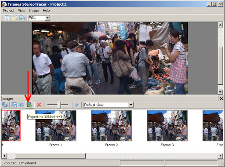
Task: Click the horizontal thumbnail scrollbar thumb
Action: click(x=51, y=156)
